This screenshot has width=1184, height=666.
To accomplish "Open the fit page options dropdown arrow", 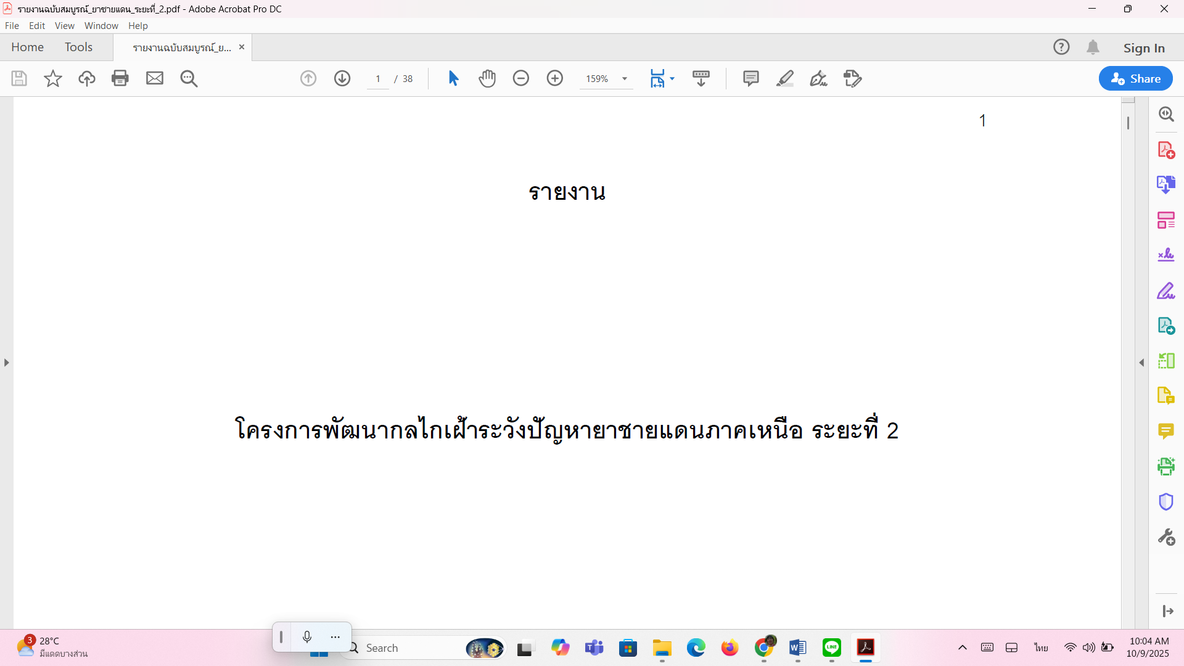I will click(672, 78).
